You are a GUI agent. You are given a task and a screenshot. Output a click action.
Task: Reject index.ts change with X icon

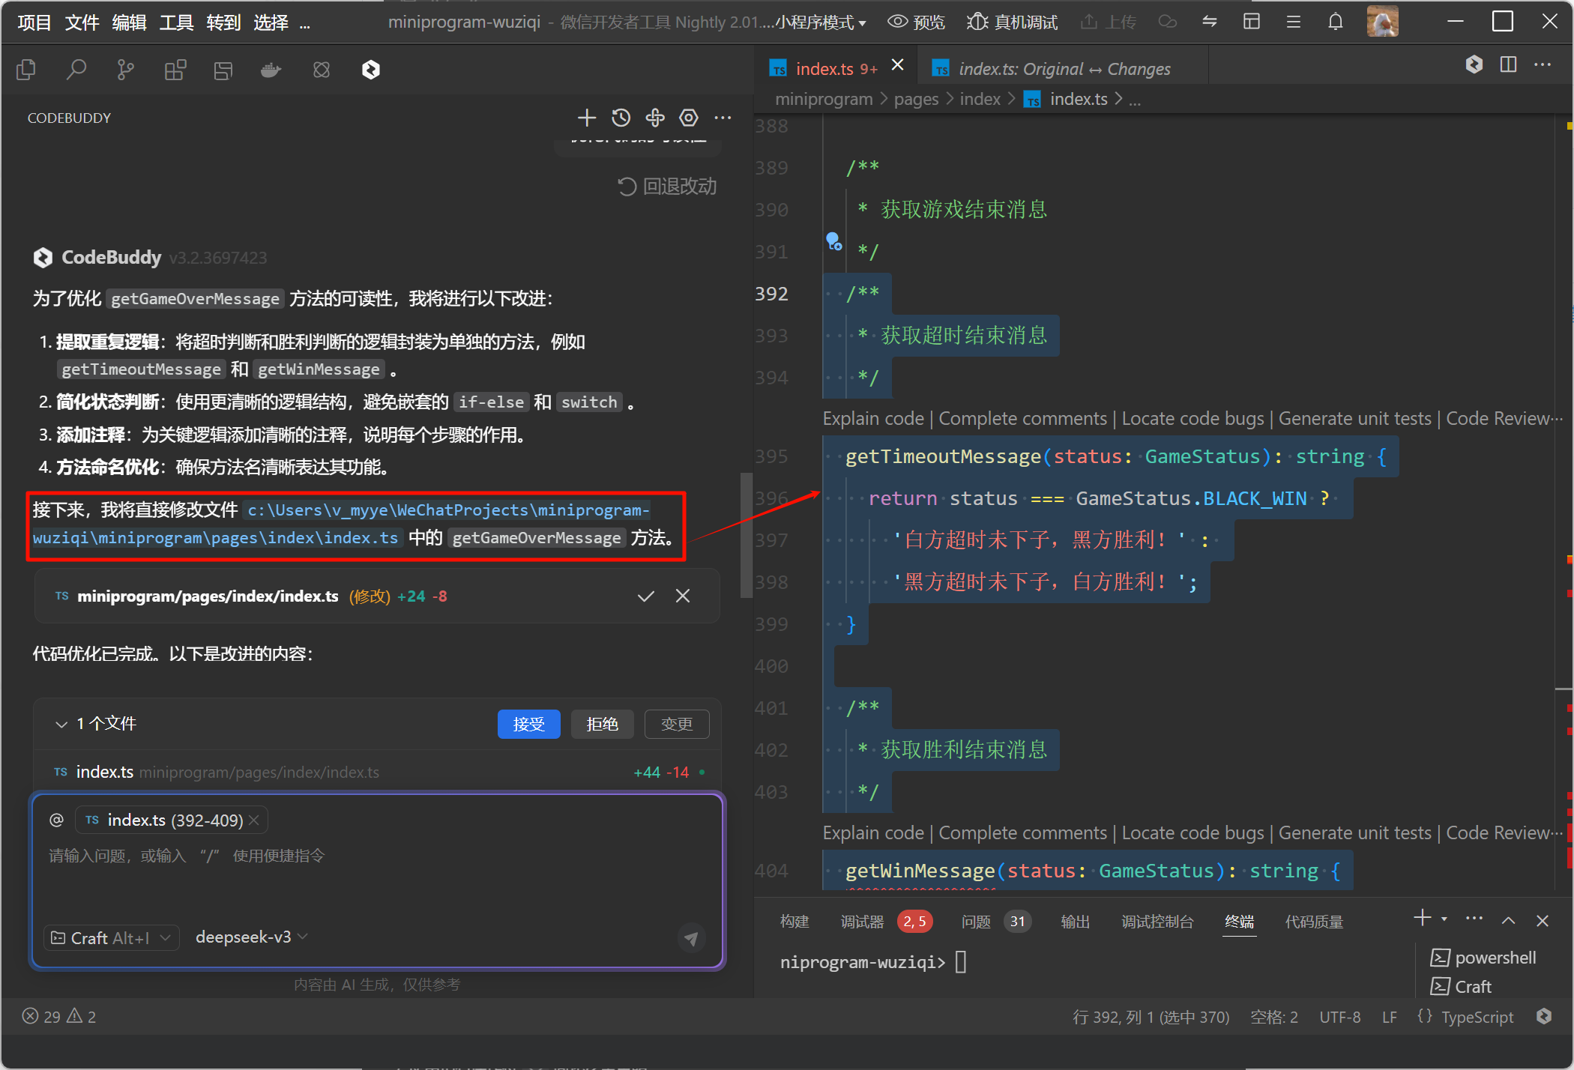683,596
